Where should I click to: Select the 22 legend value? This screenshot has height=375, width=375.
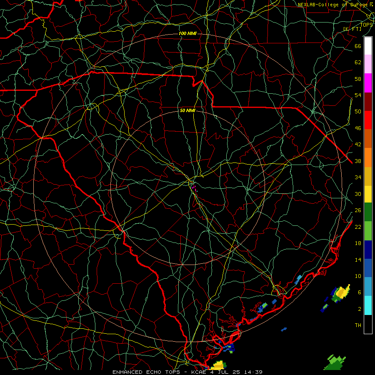coord(358,227)
